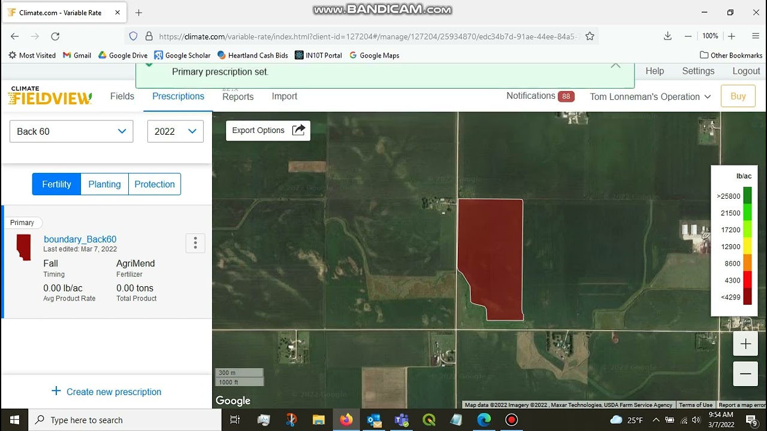767x431 pixels.
Task: Click the Export Options share icon
Action: click(298, 130)
